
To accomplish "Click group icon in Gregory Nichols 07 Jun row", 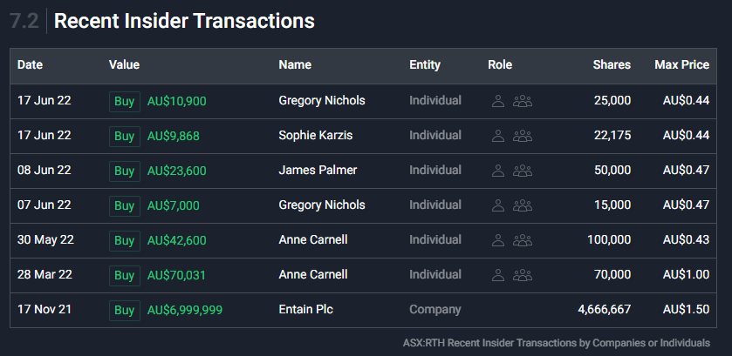I will pos(523,205).
